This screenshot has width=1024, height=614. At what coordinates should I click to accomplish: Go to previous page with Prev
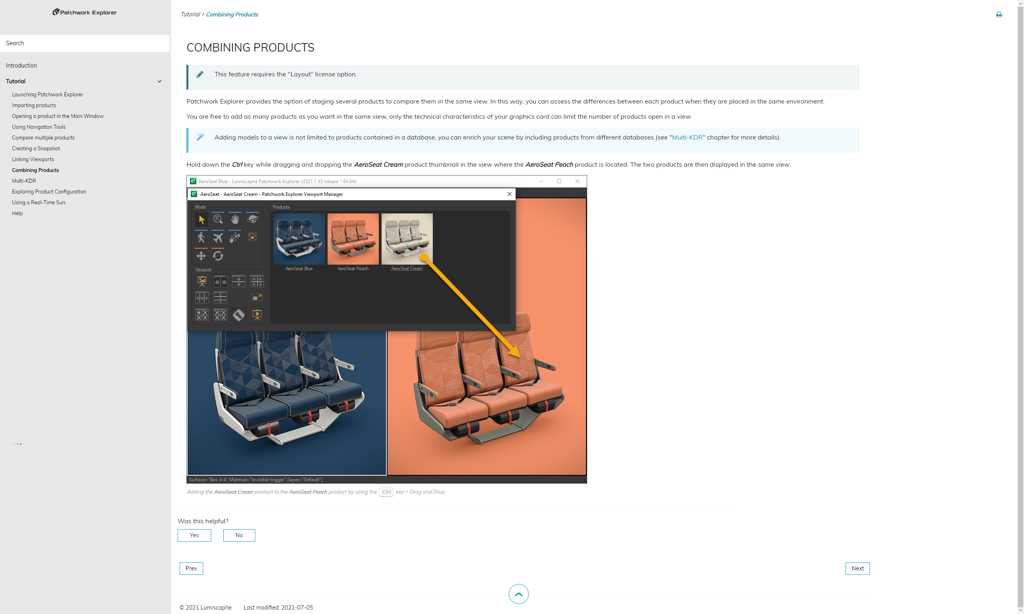(191, 568)
